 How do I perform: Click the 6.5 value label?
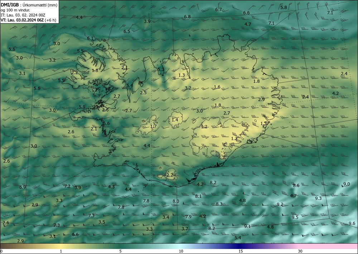127,31
